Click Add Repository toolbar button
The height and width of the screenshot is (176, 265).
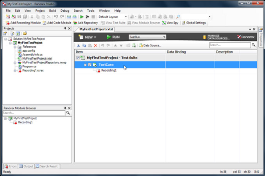(x=86, y=23)
